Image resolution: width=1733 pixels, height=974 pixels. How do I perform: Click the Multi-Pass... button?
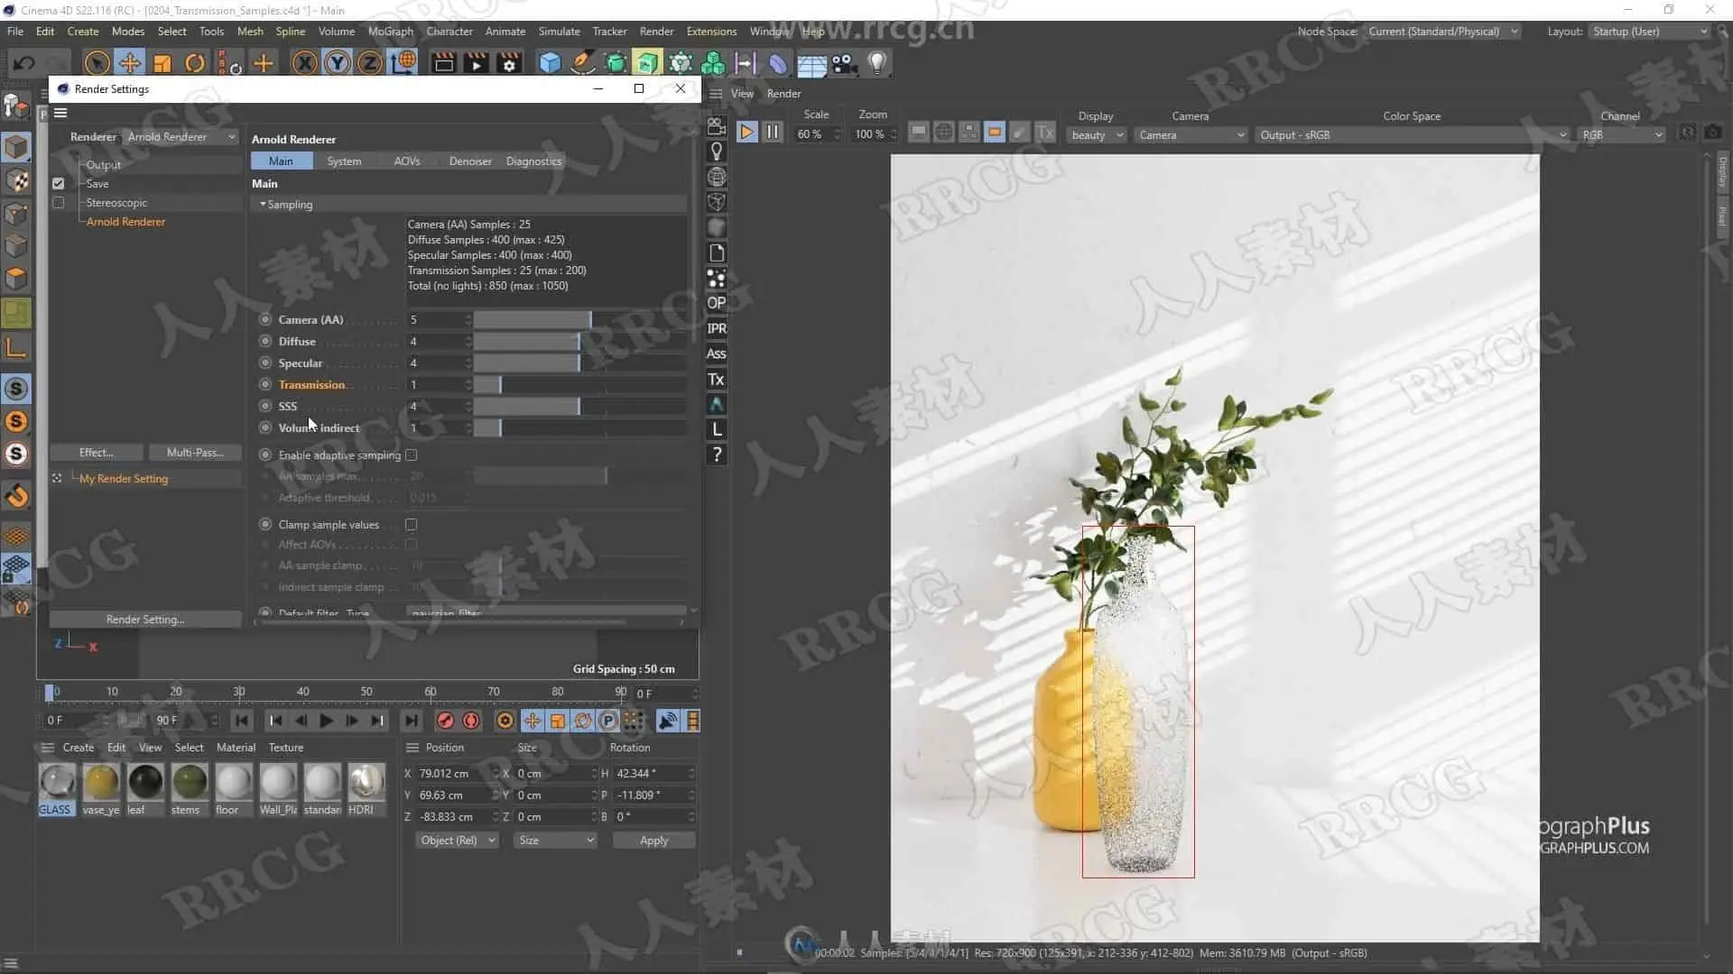coord(195,453)
